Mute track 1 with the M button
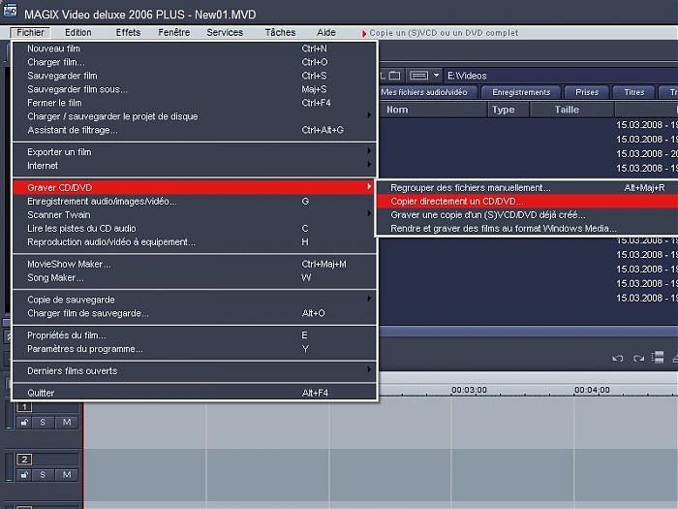The image size is (678, 509). (x=67, y=423)
